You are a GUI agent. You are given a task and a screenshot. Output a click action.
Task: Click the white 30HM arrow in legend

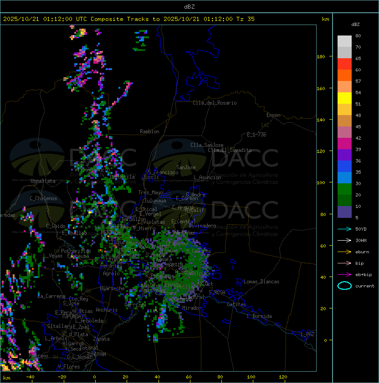(344, 240)
